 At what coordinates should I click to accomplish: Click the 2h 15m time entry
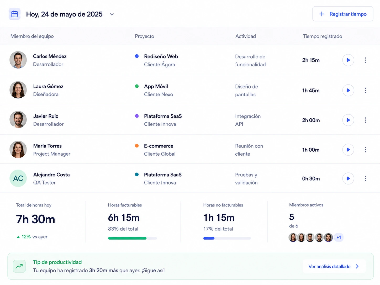[x=311, y=60]
